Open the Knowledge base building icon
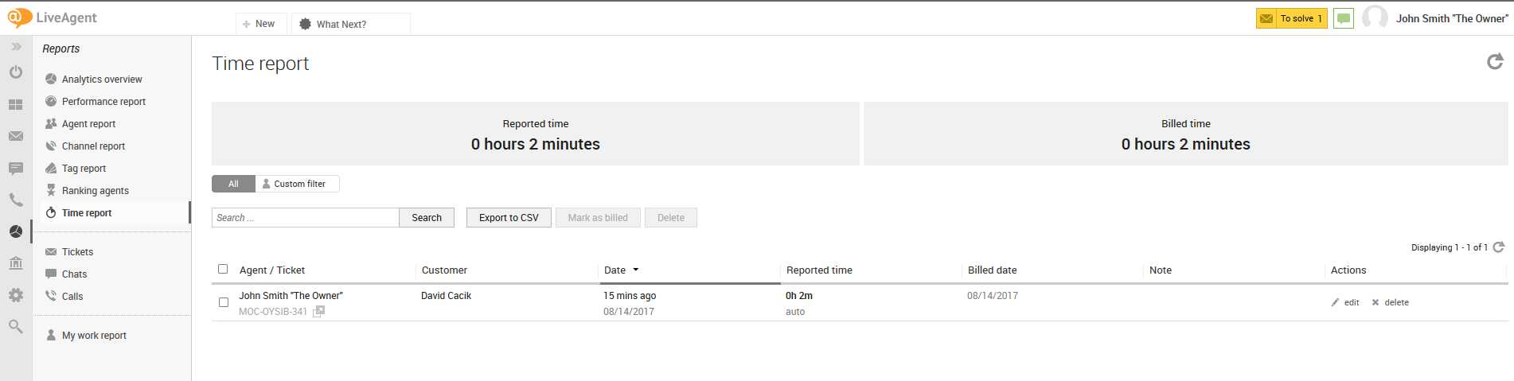The width and height of the screenshot is (1514, 381). [16, 263]
